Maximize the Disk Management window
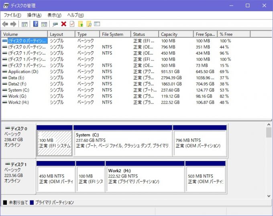 (x=248, y=5)
